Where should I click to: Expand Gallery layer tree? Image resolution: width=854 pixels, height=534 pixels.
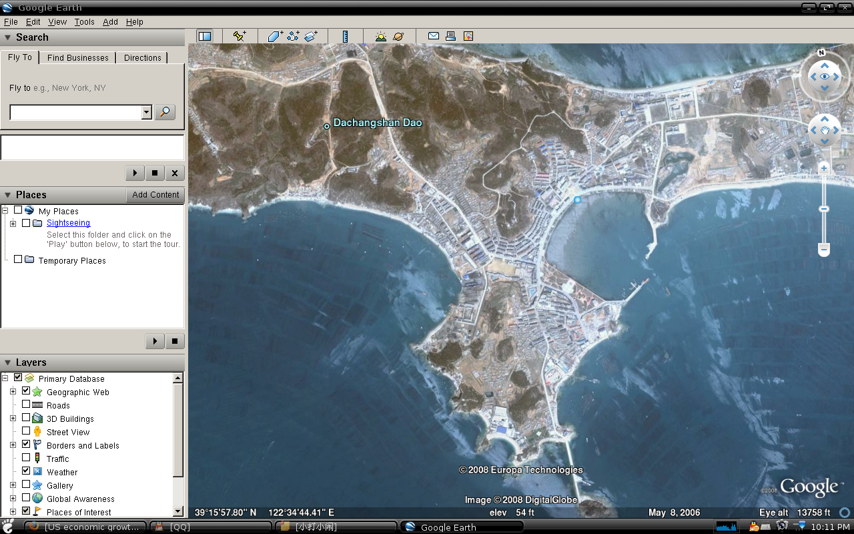pyautogui.click(x=13, y=485)
